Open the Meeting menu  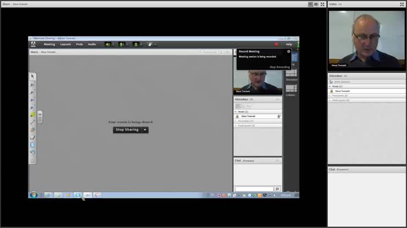(x=50, y=44)
